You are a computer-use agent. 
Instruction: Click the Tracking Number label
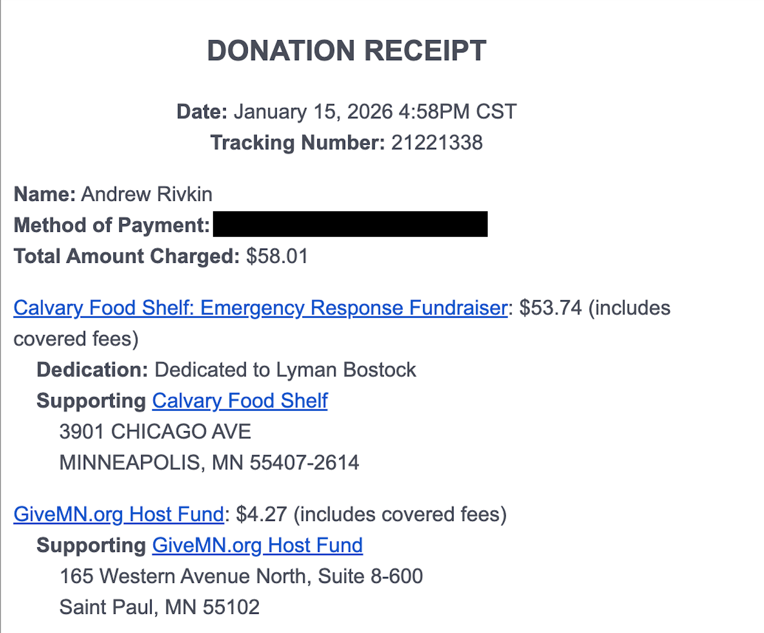coord(297,143)
